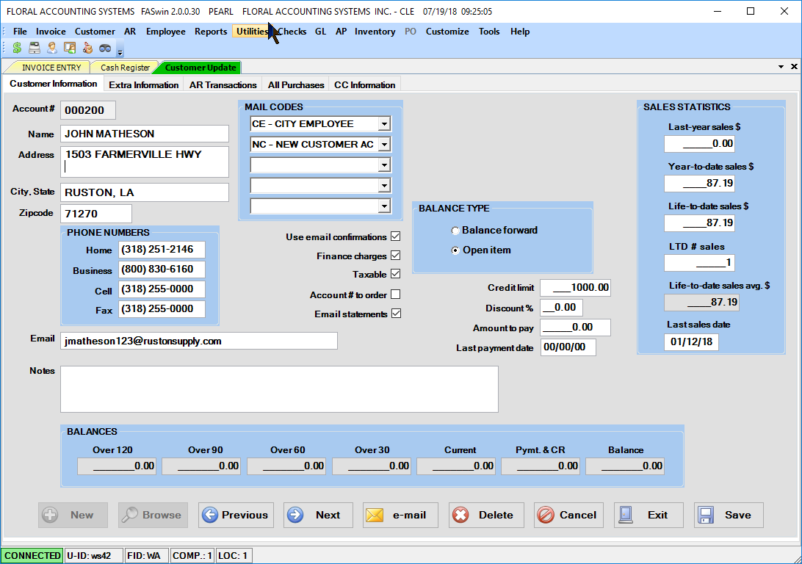
Task: Open the AR Transactions tab
Action: (x=223, y=85)
